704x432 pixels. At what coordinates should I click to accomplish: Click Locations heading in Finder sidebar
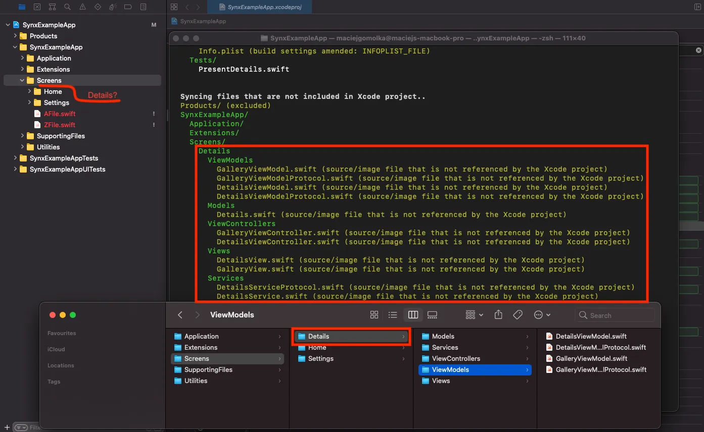coord(61,365)
